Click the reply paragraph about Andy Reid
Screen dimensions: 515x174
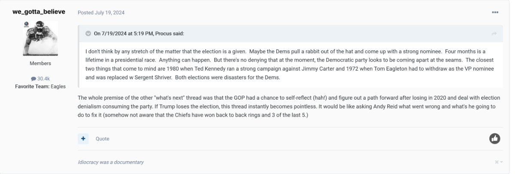point(283,106)
